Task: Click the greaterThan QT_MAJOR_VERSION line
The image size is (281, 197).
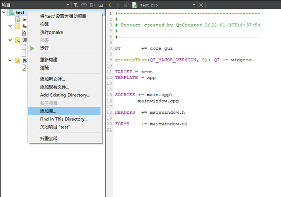Action: (183, 60)
